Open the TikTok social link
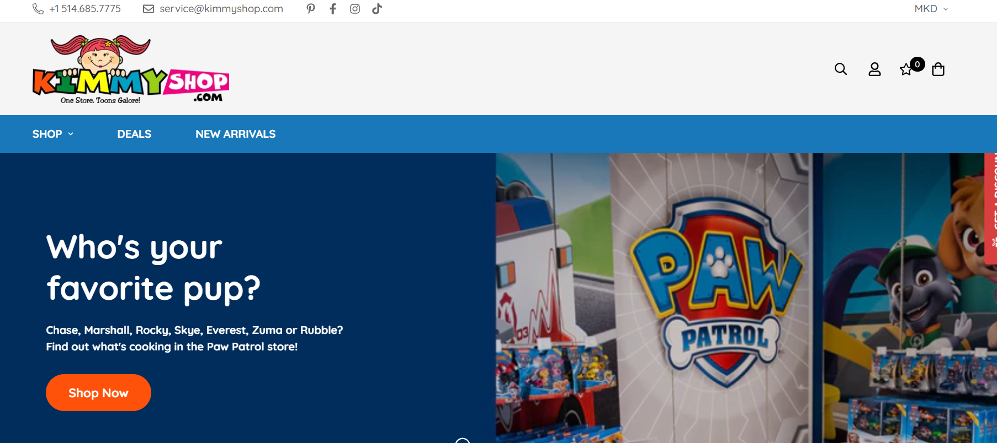 pos(377,9)
